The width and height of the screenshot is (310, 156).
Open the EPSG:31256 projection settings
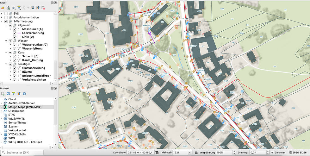click(x=298, y=153)
